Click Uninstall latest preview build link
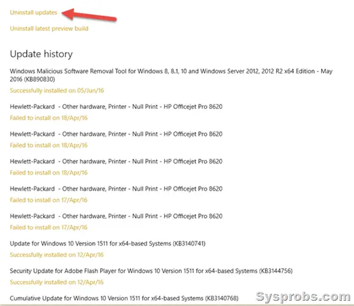The image size is (354, 306). [49, 29]
